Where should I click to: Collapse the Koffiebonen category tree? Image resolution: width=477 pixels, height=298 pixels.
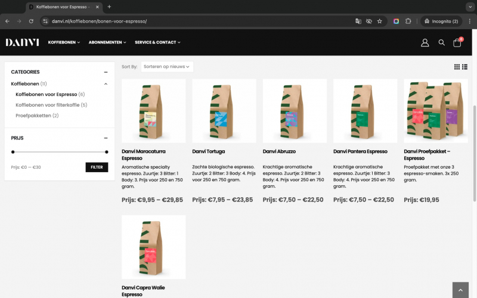pyautogui.click(x=106, y=84)
